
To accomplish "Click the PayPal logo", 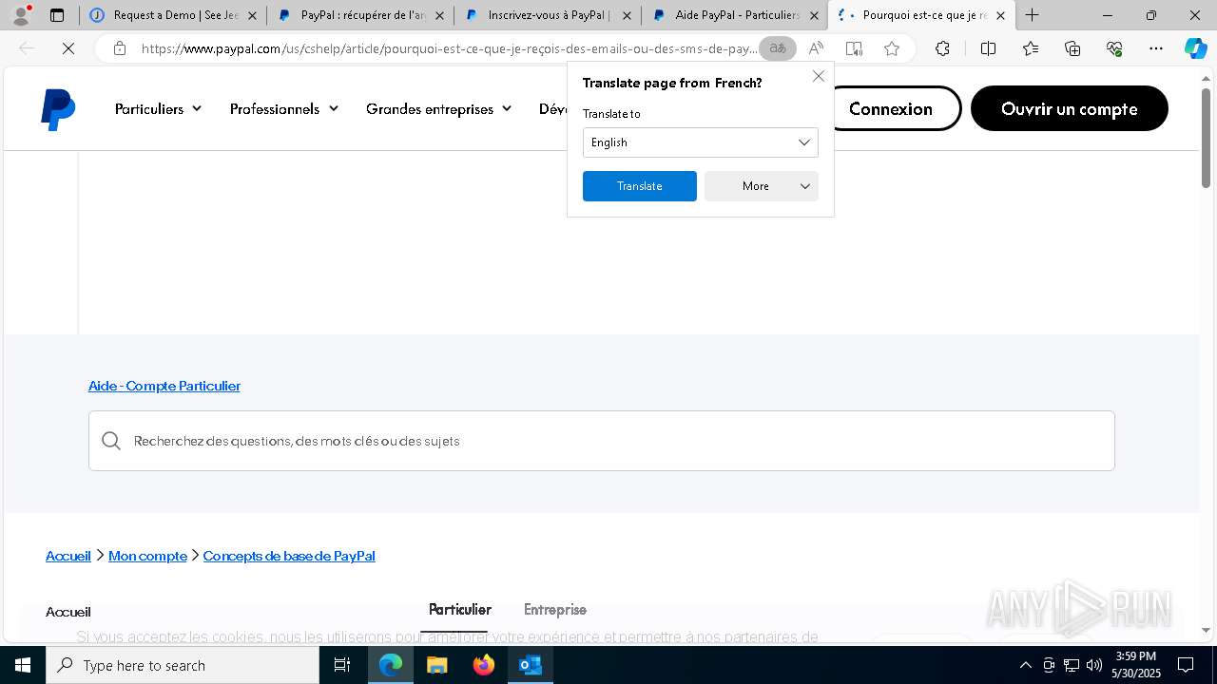I will (x=58, y=109).
